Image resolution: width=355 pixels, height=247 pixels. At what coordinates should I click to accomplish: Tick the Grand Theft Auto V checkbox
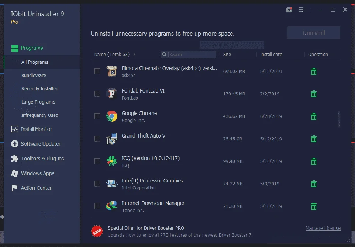coord(97,139)
